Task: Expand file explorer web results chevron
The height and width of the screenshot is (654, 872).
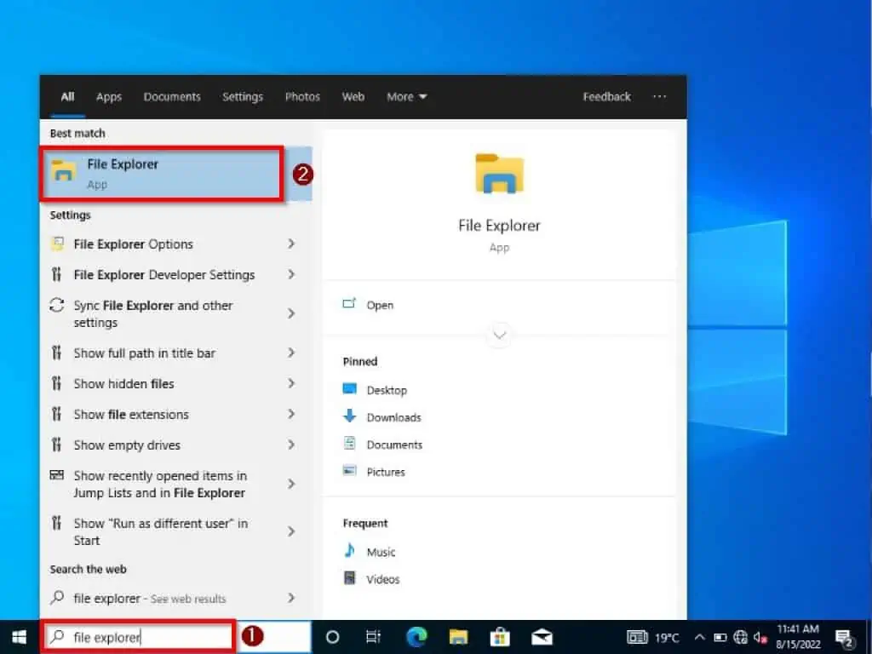Action: 291,598
